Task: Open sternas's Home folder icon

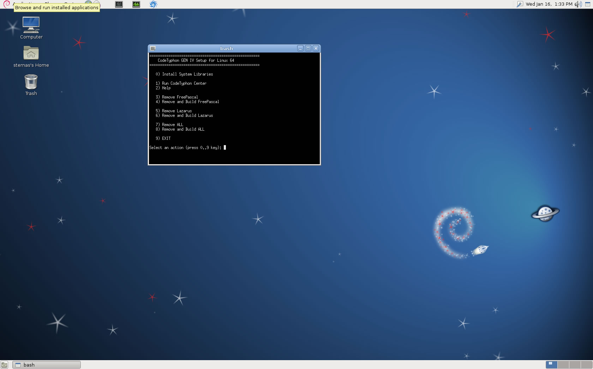Action: coord(31,56)
